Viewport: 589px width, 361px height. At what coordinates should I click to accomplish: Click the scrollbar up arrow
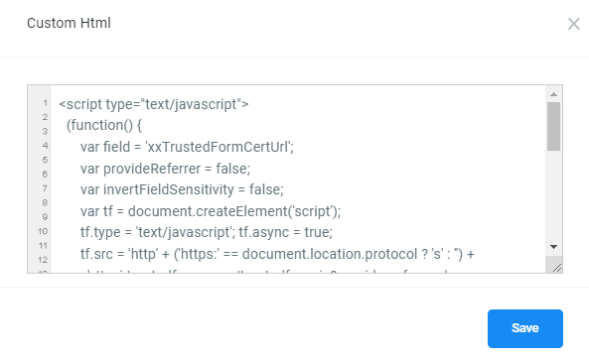[553, 94]
